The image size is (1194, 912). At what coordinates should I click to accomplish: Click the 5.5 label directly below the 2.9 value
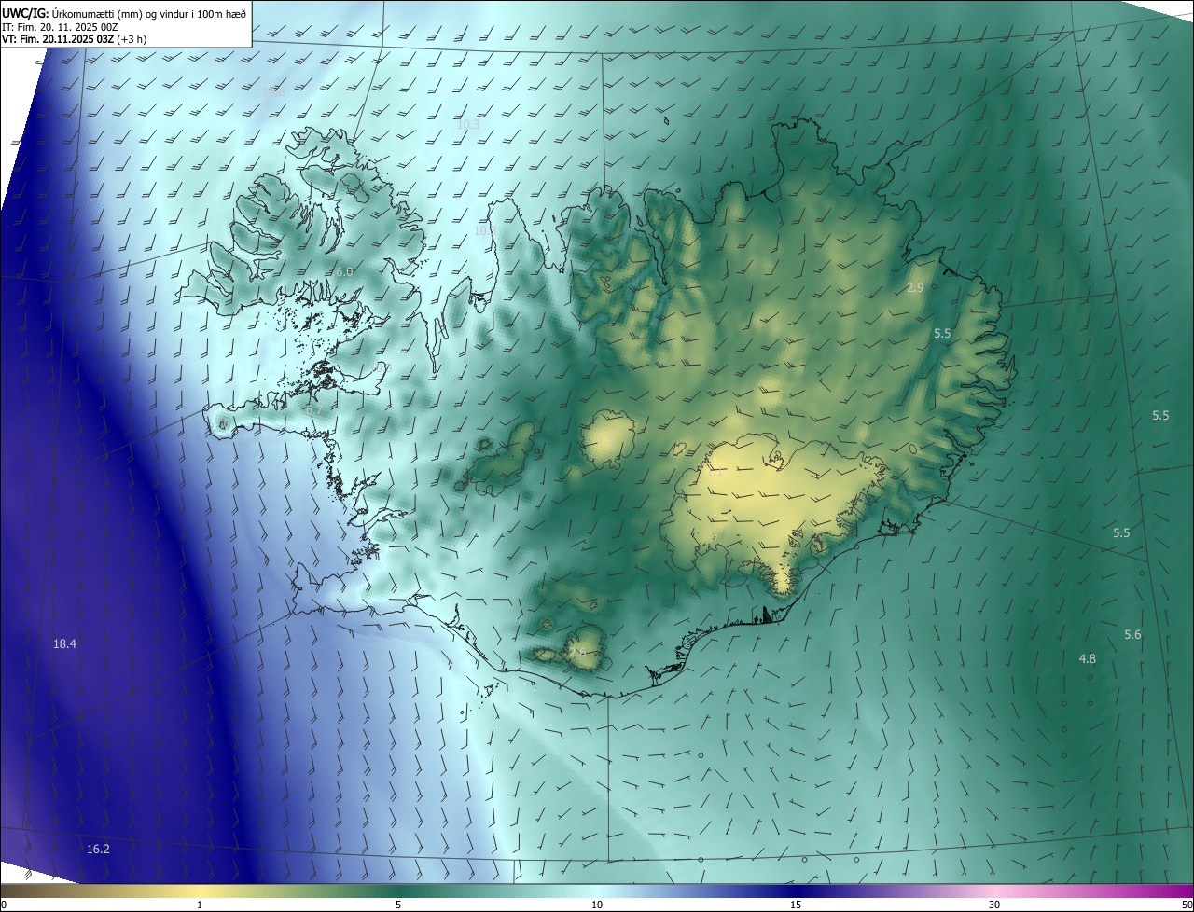tap(942, 334)
